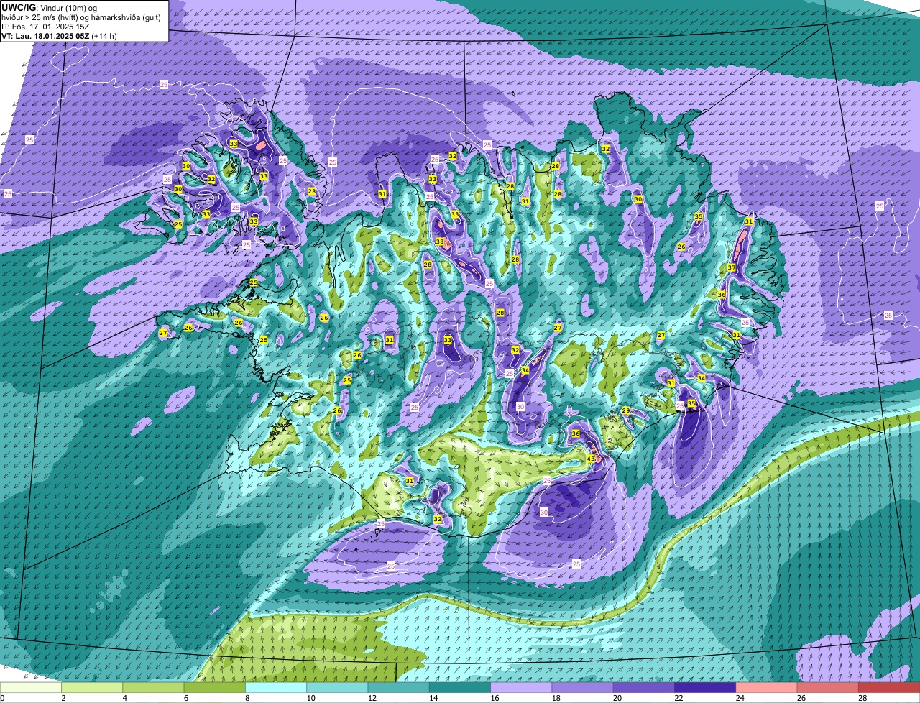Screen dimensions: 920x703
Task: Click the pink legend swatch between 24 and 26
Action: 767,688
